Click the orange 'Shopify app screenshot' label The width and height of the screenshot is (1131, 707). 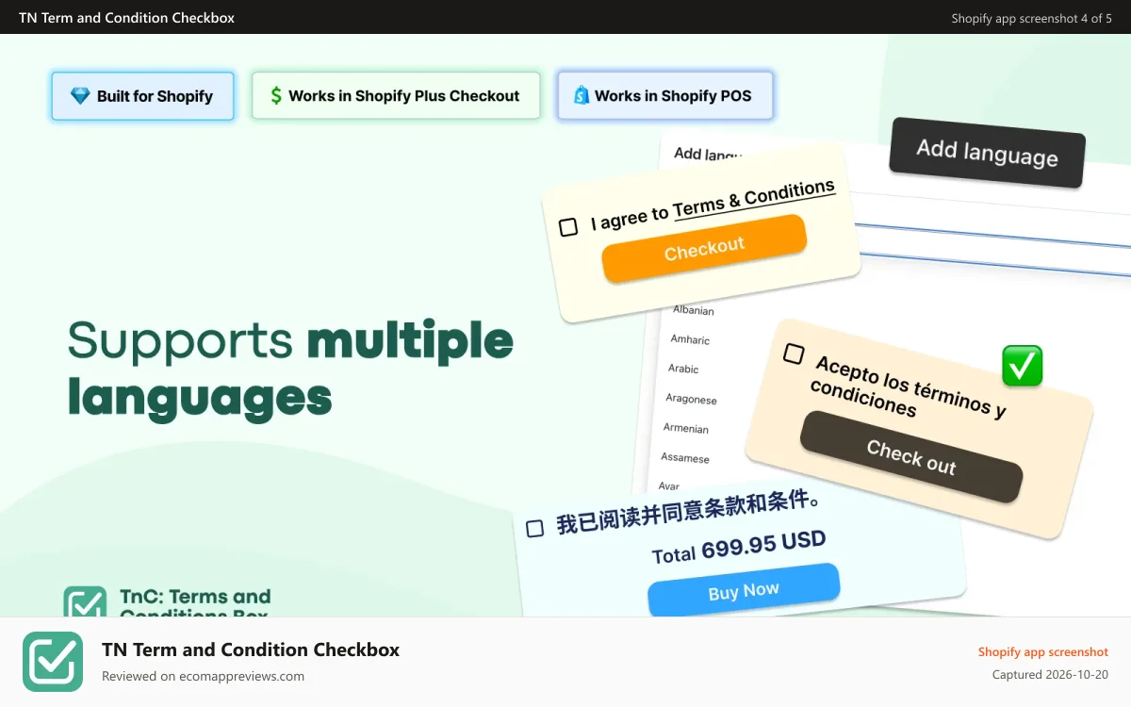click(x=1043, y=651)
